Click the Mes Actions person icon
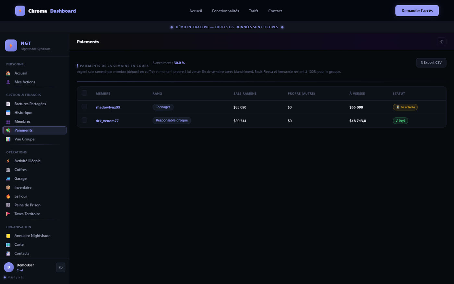 pos(8,82)
